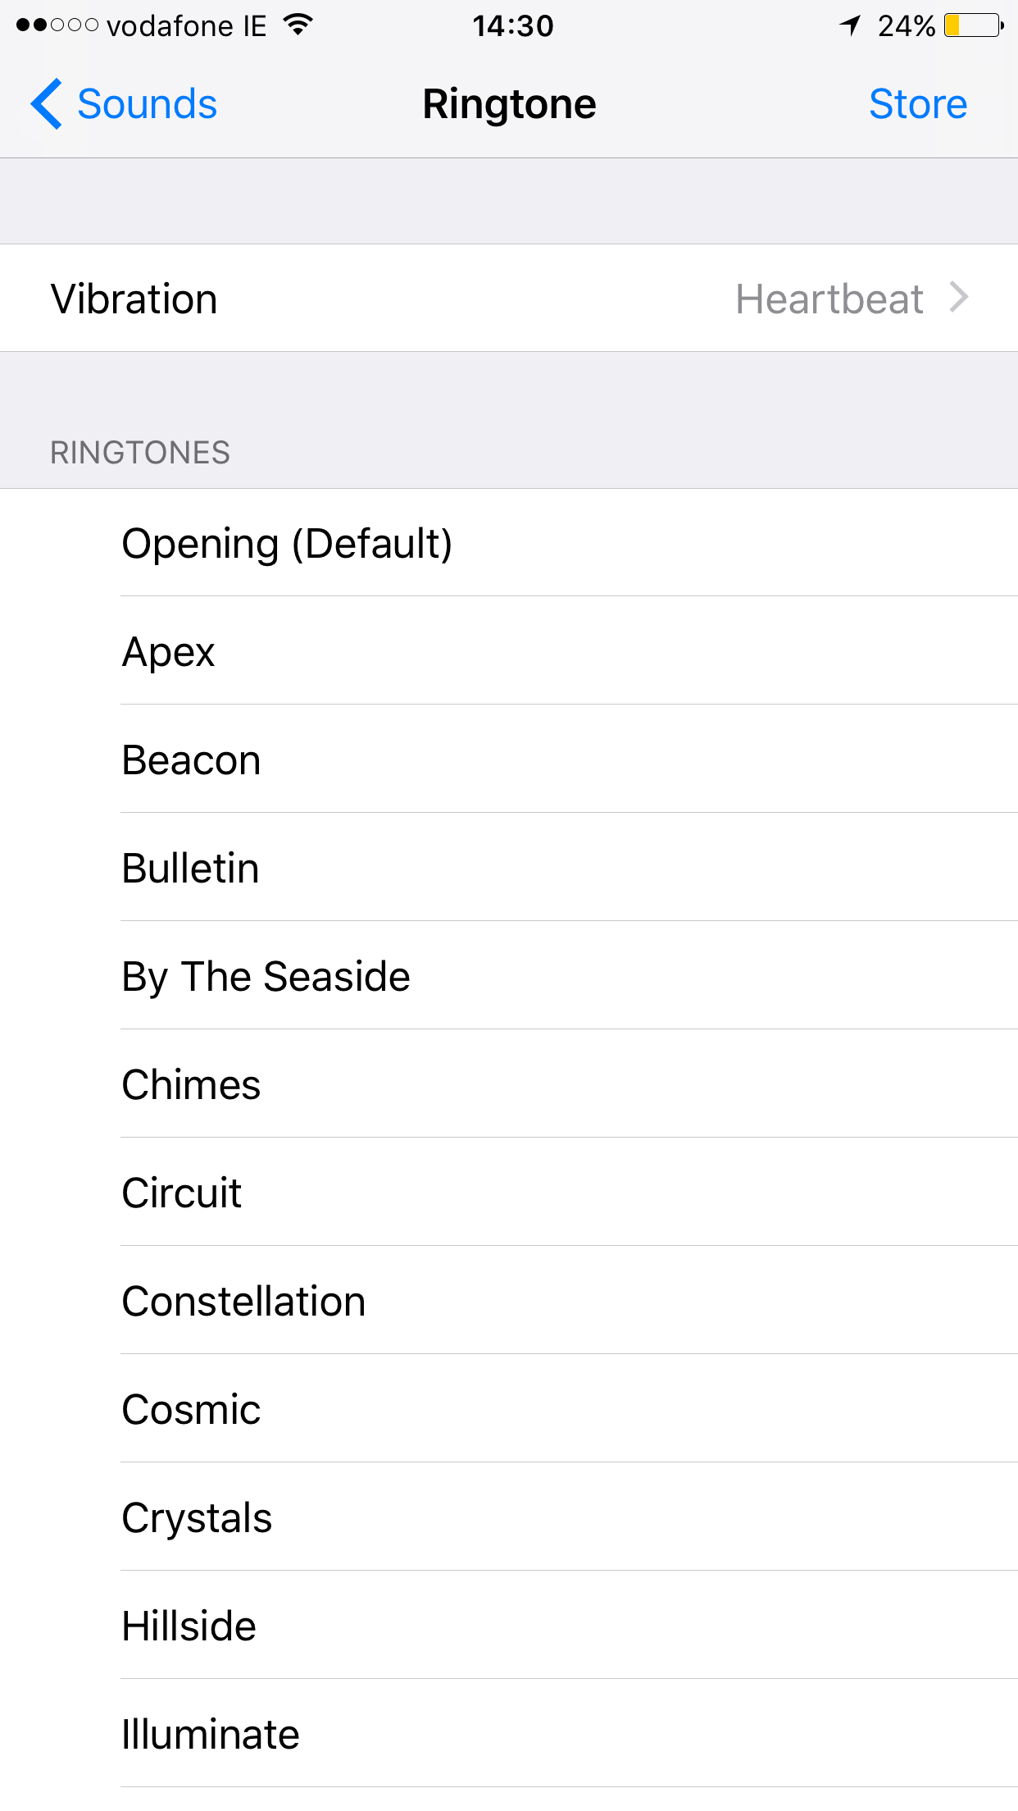
Task: Choose Cosmic as the ringtone
Action: coord(190,1408)
